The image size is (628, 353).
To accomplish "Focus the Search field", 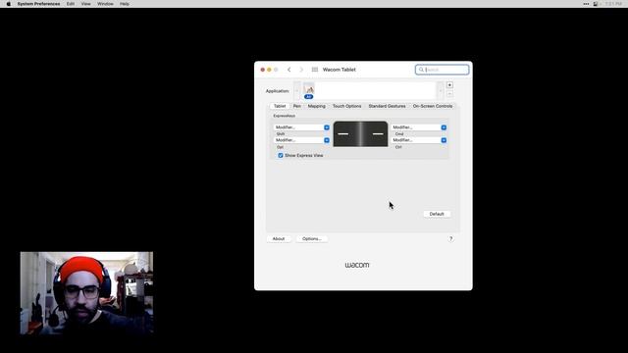I will pyautogui.click(x=443, y=70).
